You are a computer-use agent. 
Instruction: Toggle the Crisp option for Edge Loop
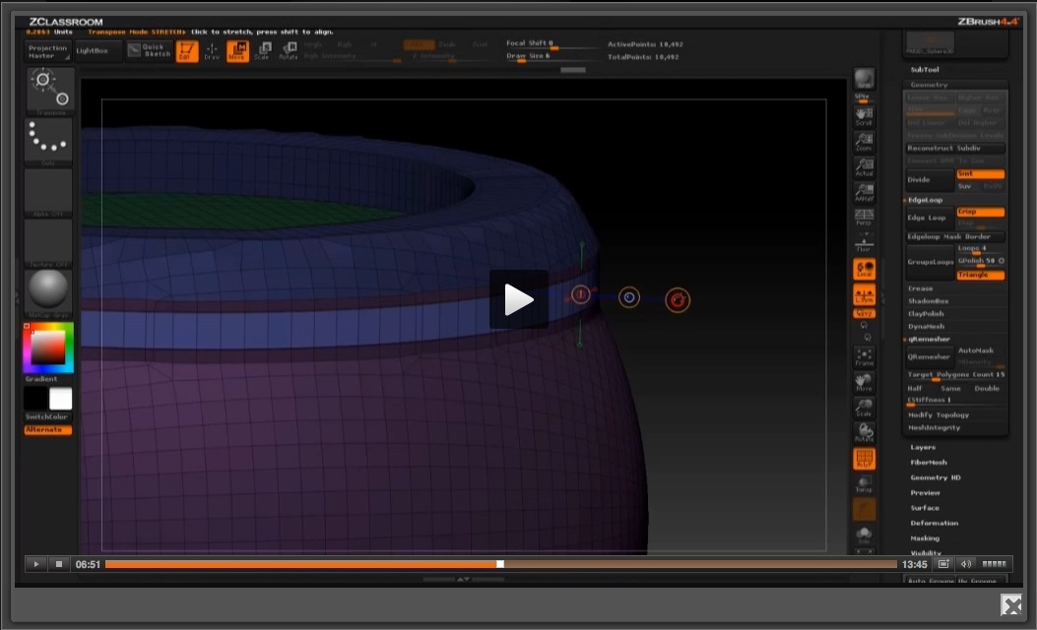coord(980,212)
